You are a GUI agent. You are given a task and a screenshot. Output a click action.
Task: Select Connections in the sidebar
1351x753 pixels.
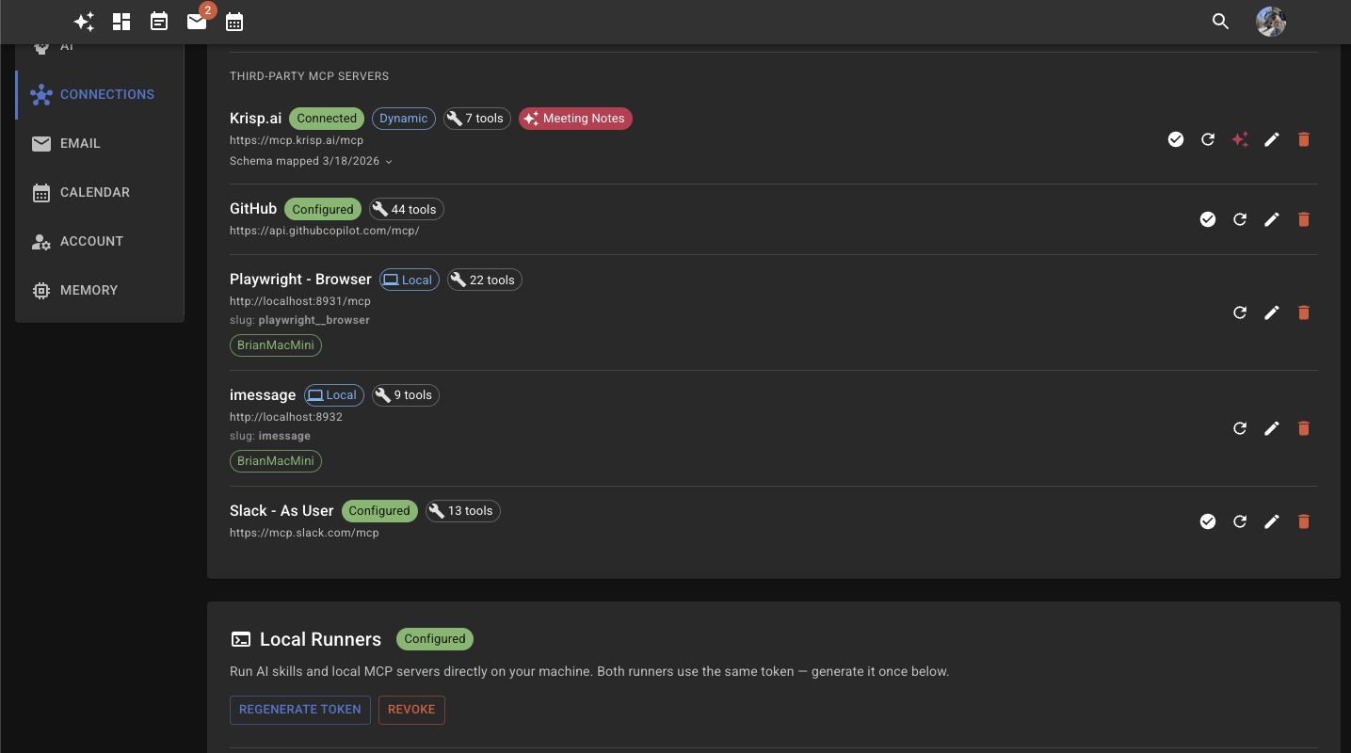pos(100,94)
